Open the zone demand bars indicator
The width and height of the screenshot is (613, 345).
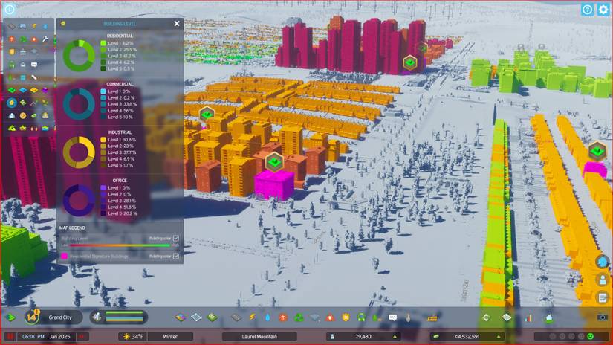tap(119, 317)
